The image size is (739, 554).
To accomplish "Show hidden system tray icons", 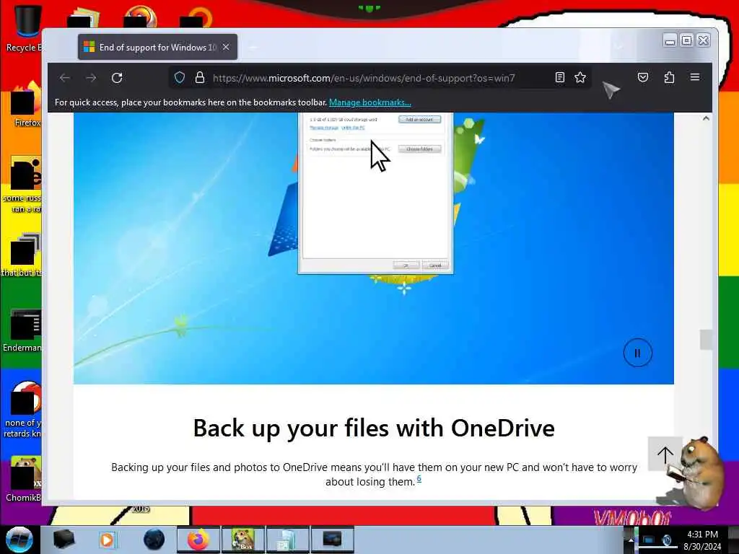I will point(631,540).
